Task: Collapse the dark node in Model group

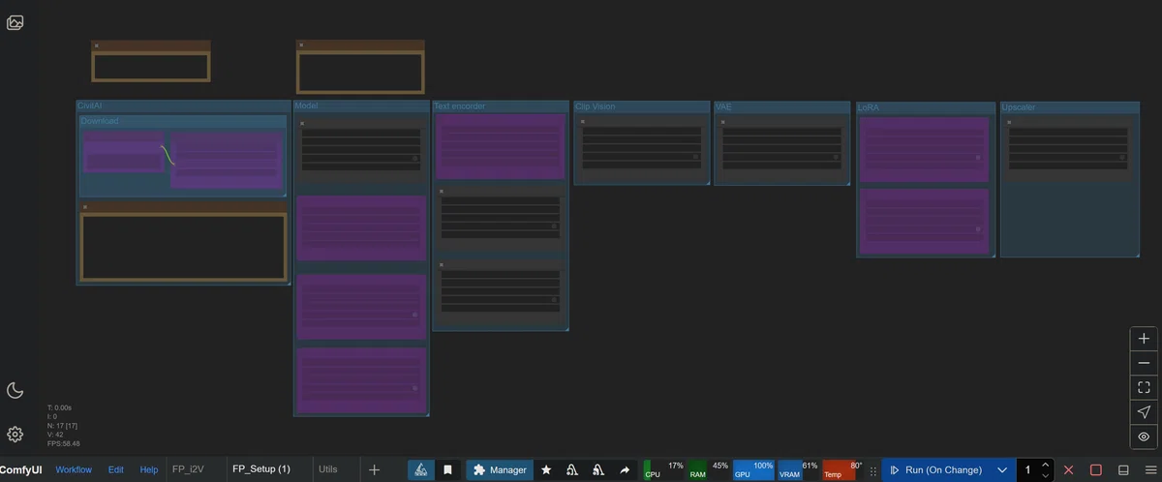Action: pos(302,124)
